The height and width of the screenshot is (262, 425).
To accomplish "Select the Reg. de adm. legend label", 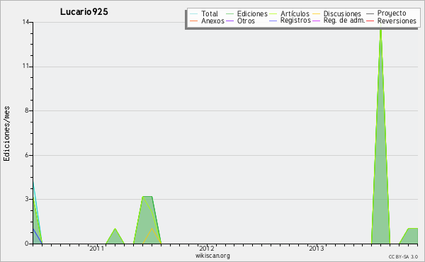I will click(x=344, y=21).
